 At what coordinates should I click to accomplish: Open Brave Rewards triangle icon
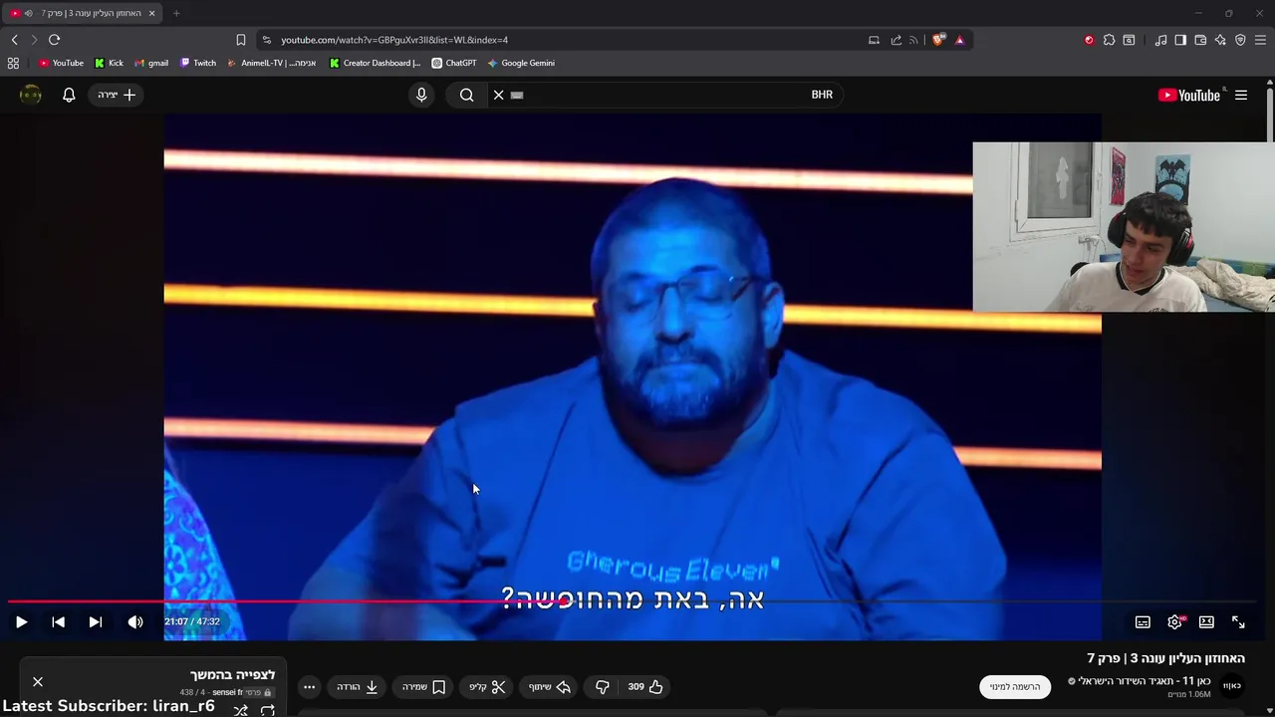pos(959,40)
